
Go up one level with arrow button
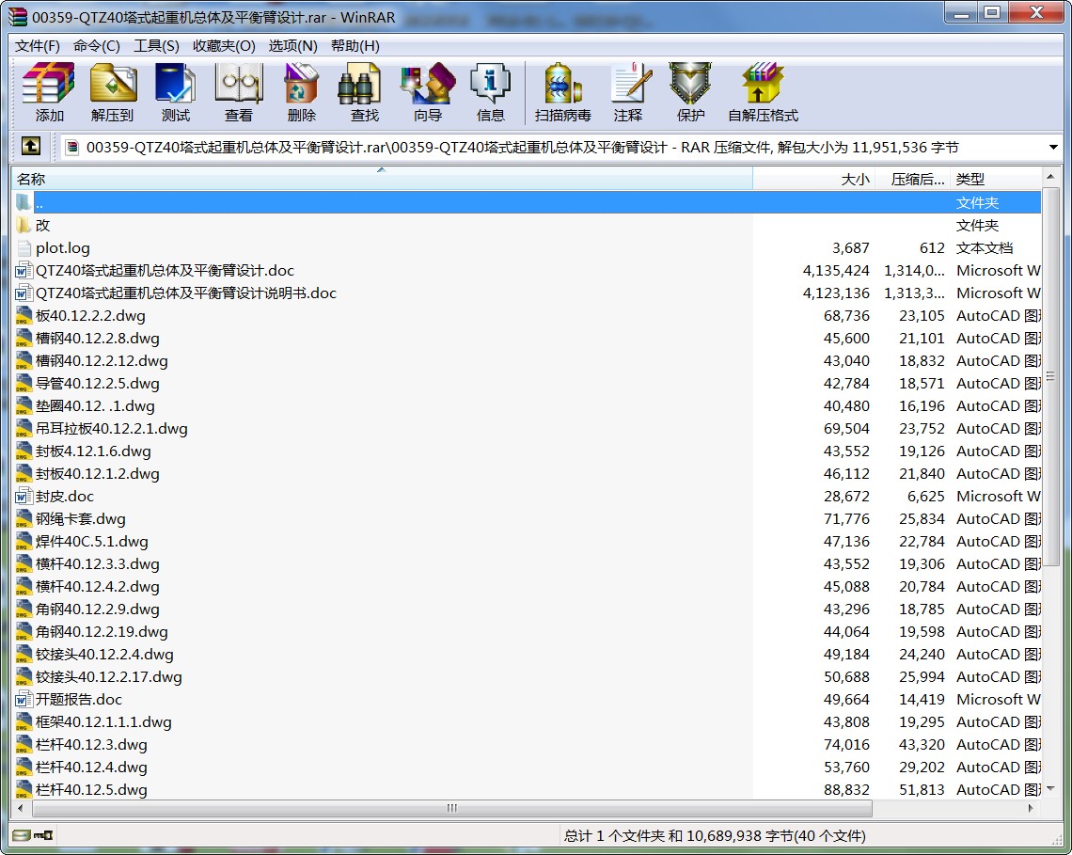click(x=31, y=147)
